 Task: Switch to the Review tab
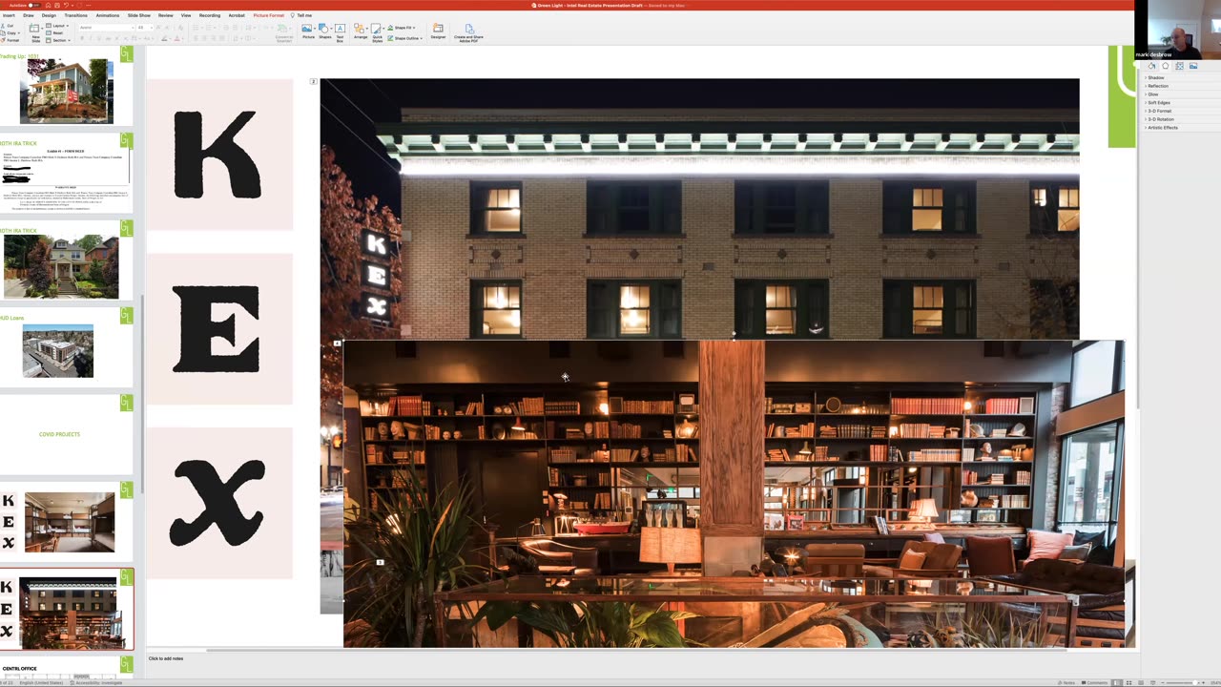(x=166, y=15)
